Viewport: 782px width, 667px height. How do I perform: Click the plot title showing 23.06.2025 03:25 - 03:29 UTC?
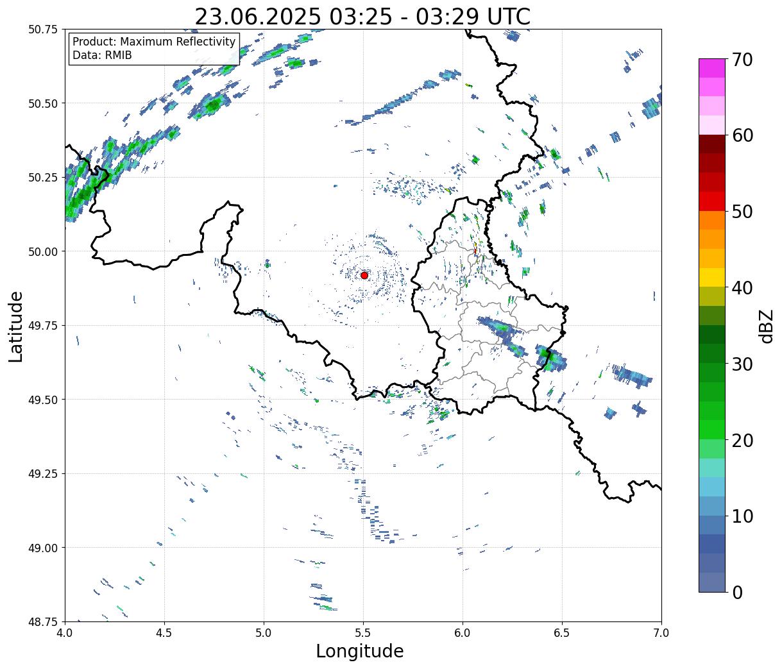362,17
